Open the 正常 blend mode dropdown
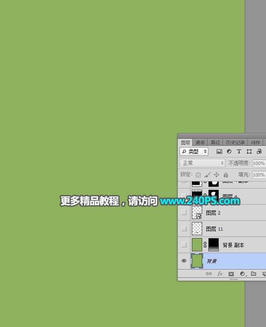266x327 pixels. coord(202,163)
